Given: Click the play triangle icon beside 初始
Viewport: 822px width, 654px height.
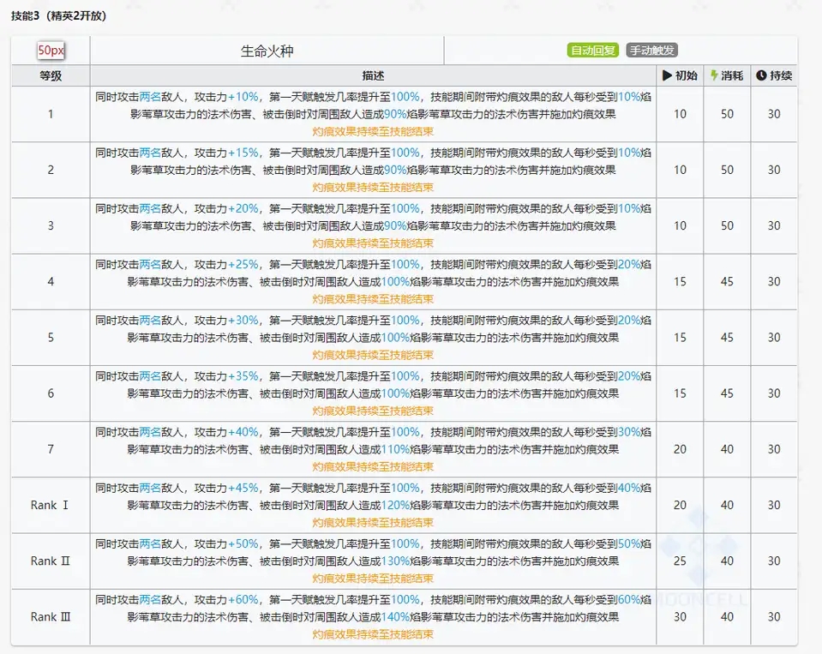Looking at the screenshot, I should [x=667, y=75].
